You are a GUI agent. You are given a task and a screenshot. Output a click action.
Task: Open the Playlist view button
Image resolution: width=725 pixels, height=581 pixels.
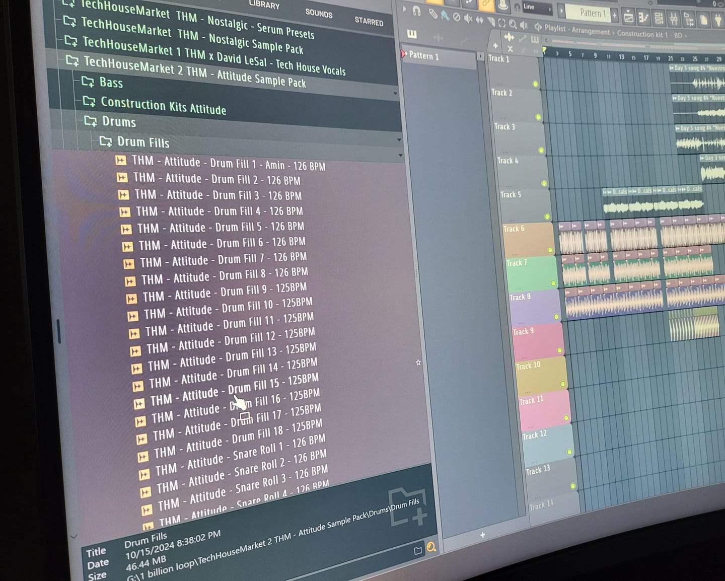click(x=628, y=17)
